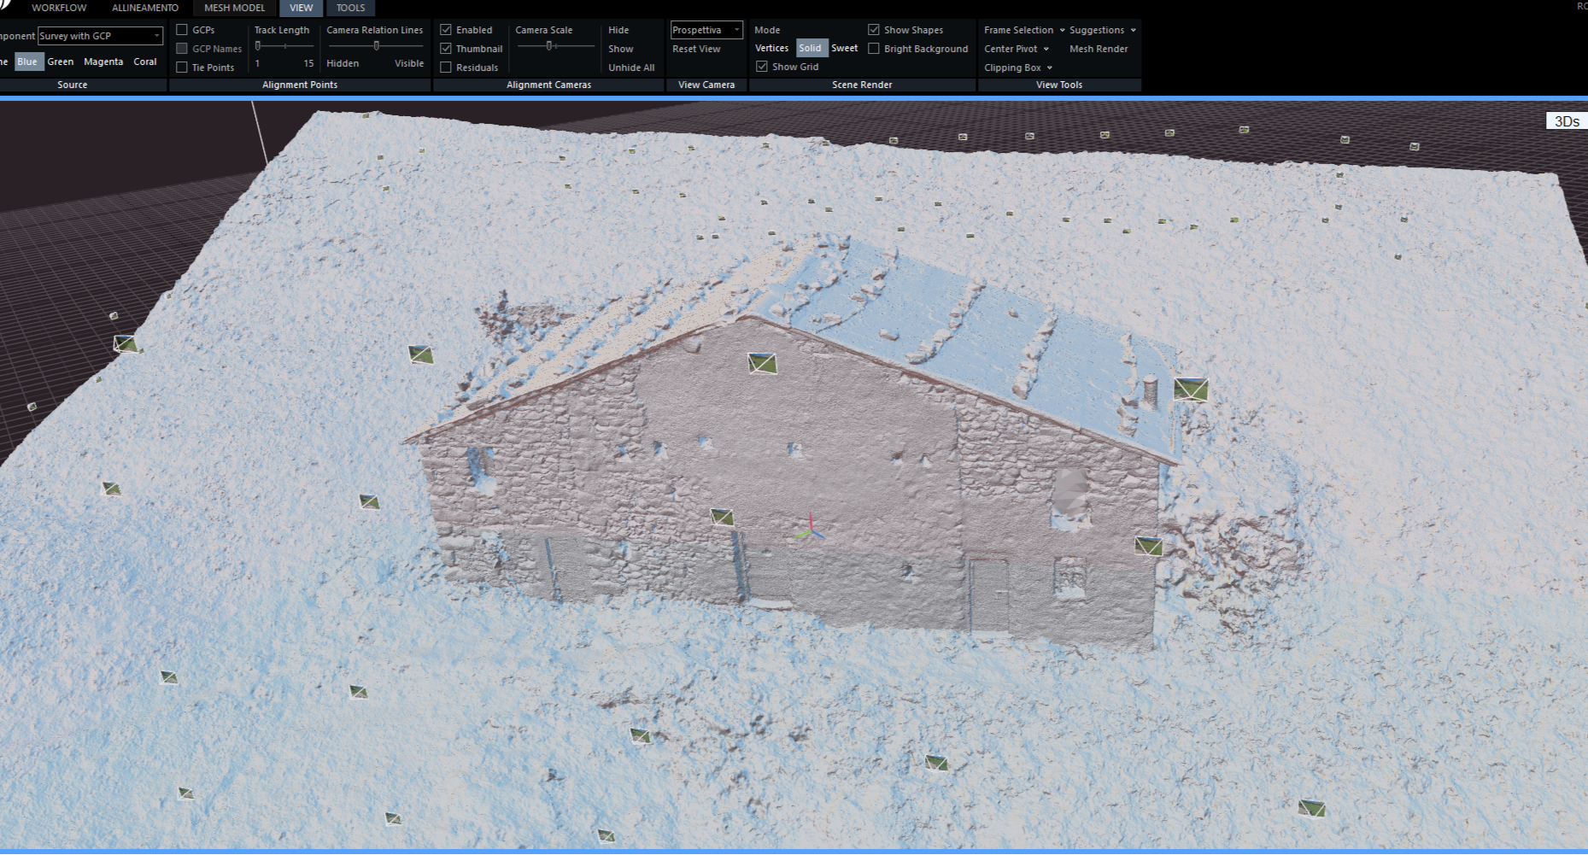Click the Mesh Render view tool
Screen dimensions: 1588x855
[1099, 49]
